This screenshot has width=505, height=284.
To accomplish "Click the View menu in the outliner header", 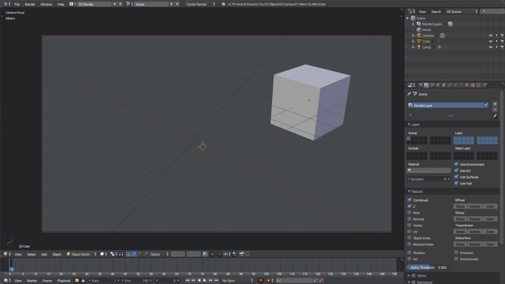I will click(422, 11).
